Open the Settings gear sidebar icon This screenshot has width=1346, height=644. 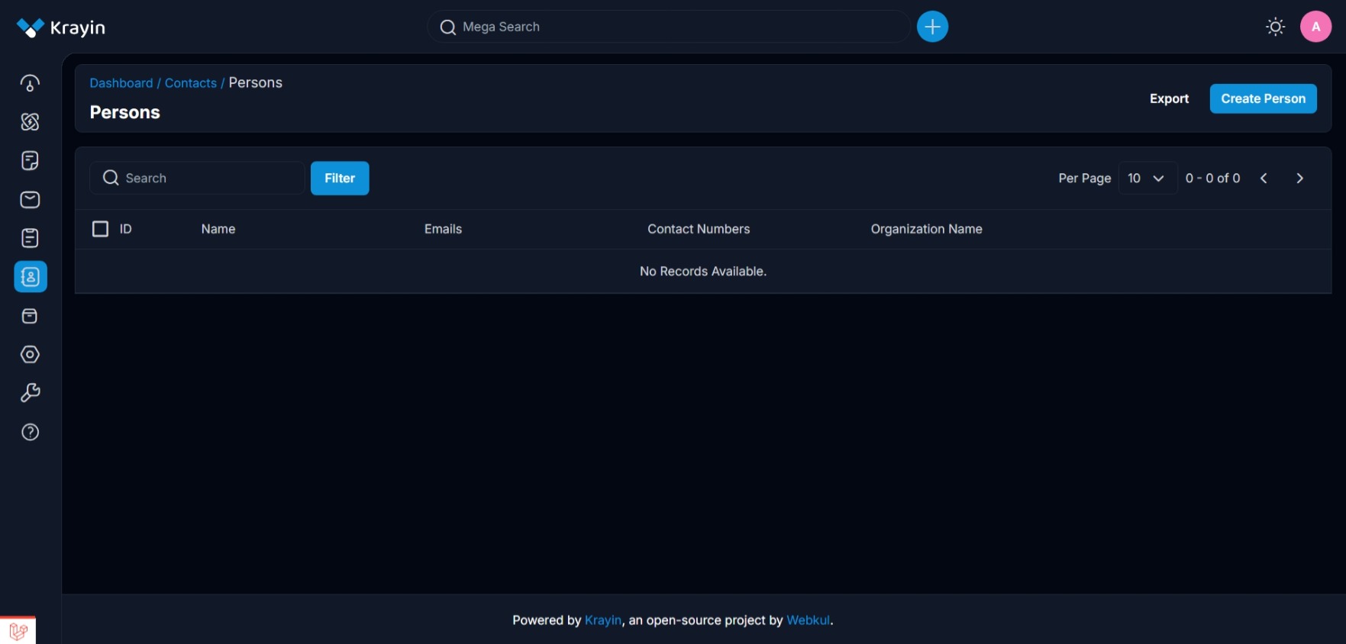click(30, 355)
